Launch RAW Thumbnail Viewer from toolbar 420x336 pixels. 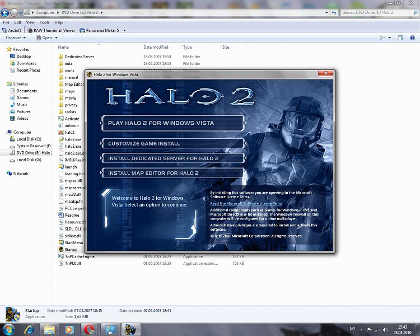click(51, 30)
